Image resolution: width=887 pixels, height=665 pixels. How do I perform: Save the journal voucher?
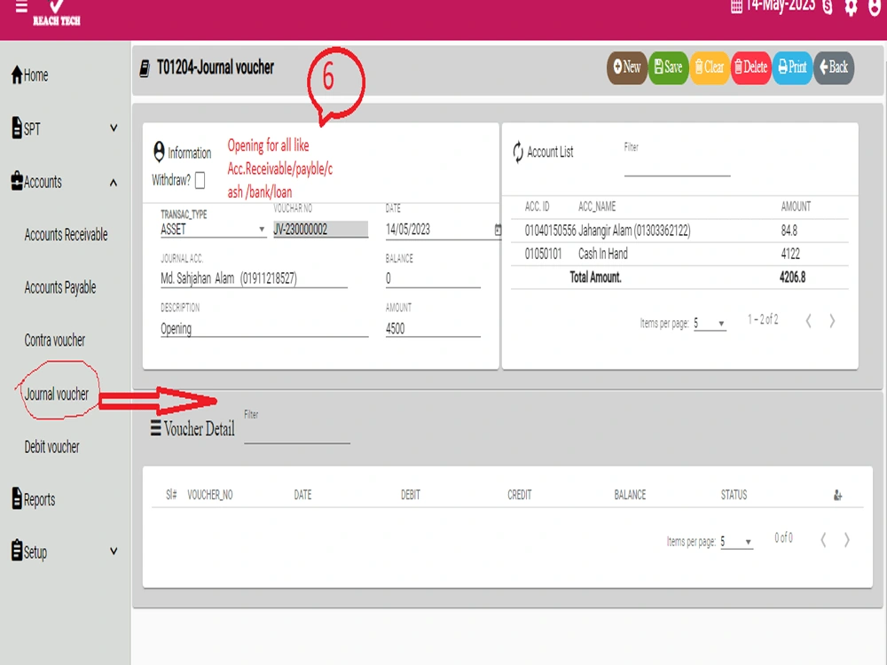(668, 67)
